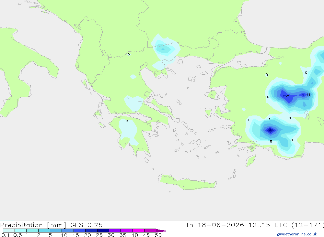The width and height of the screenshot is (324, 237).
Task: Click the "2" legend scale label
Action: pyautogui.click(x=39, y=235)
